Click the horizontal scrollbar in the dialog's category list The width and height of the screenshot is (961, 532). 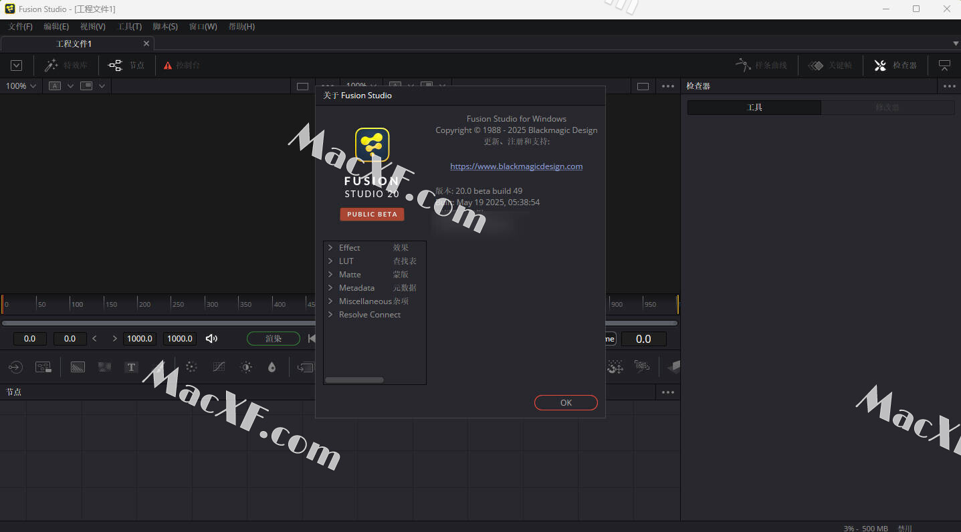(x=354, y=380)
